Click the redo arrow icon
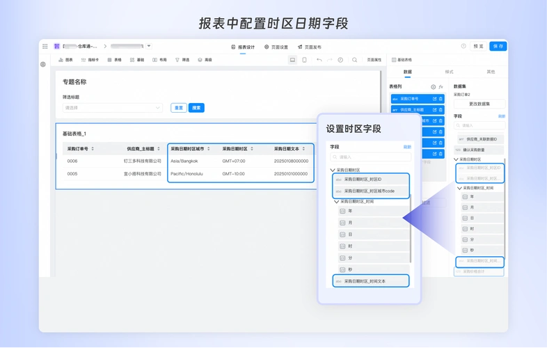Screen dimensions: 547x348 pos(330,60)
